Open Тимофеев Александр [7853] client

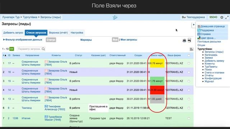click(55, 108)
